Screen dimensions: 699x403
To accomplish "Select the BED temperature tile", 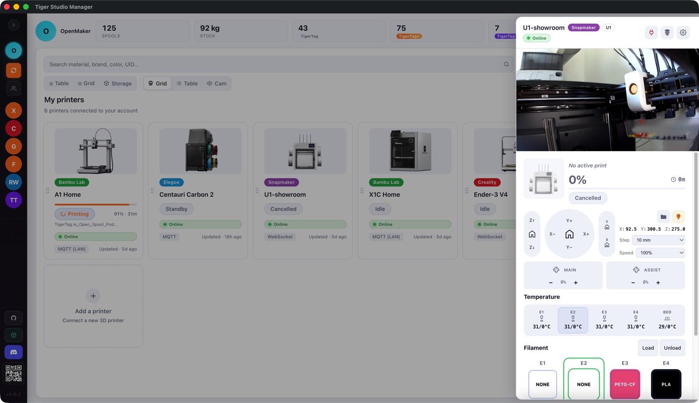I will point(667,320).
